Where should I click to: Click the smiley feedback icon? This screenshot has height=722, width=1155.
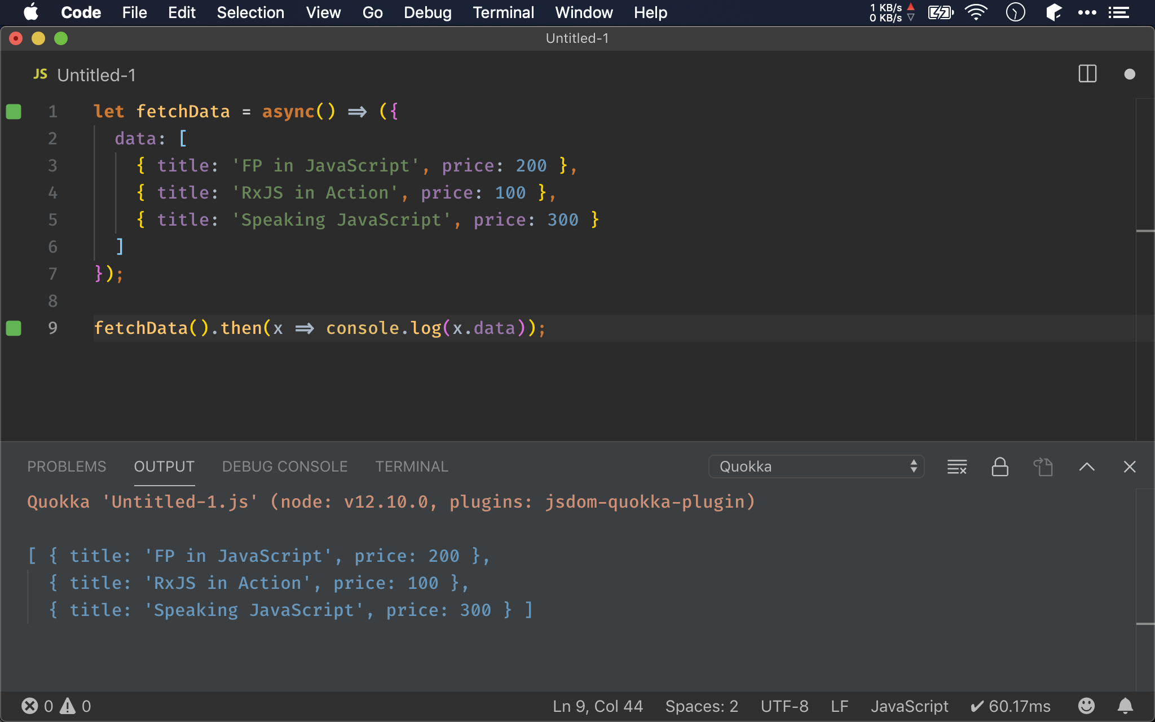pyautogui.click(x=1086, y=706)
